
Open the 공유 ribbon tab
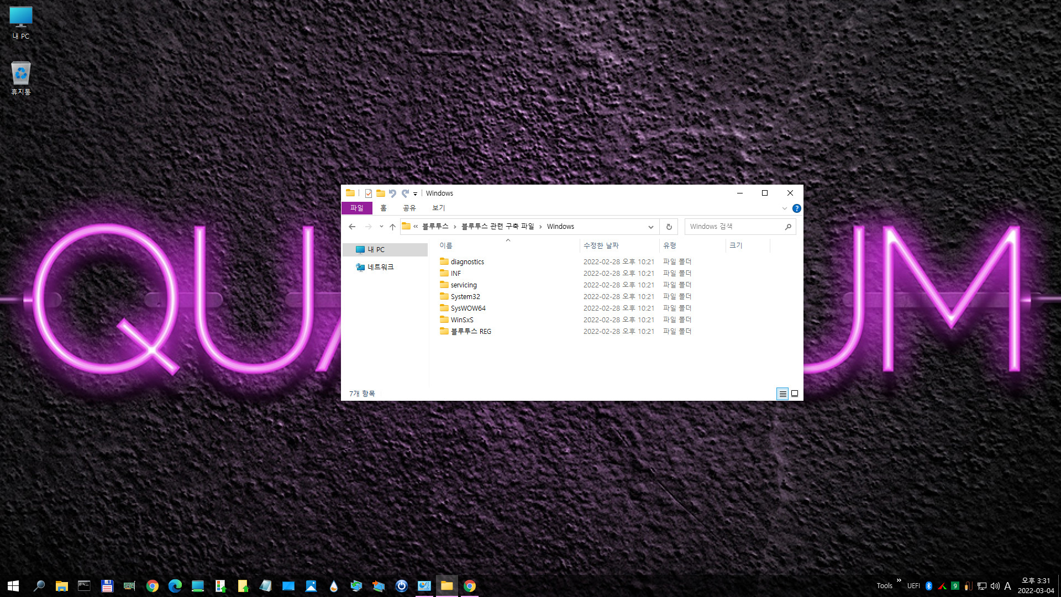[x=409, y=208]
